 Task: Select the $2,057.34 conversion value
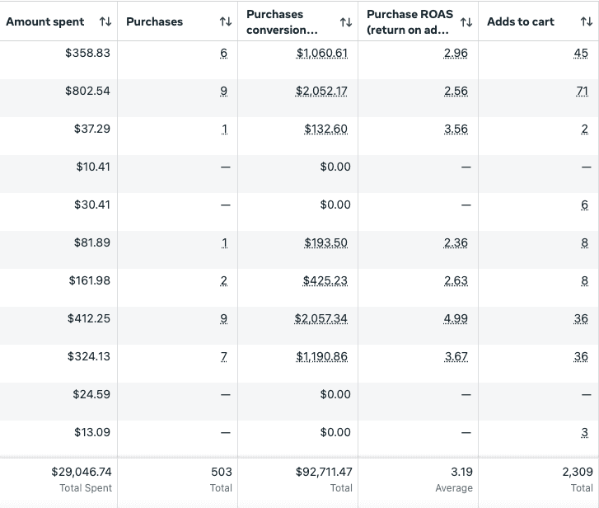click(321, 319)
